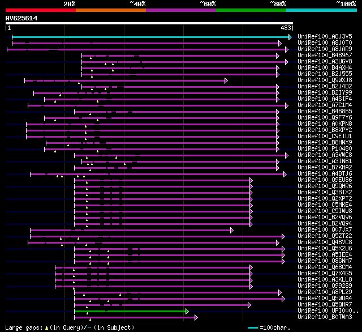This screenshot has height=332, width=362.
Task: Click the green UniRef100_UPI000.. alignment bar
Action: coord(130,312)
